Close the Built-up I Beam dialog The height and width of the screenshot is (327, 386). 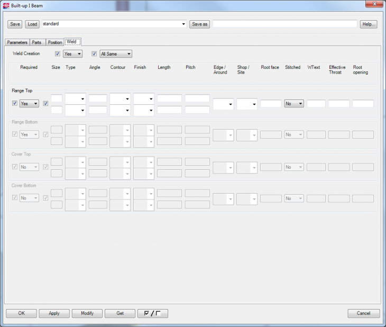tap(374, 5)
